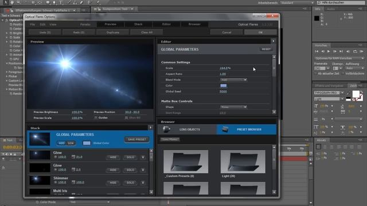Select the Eraser tool in After Effects toolbar
Viewport: 367px width, 206px height.
[81, 2]
